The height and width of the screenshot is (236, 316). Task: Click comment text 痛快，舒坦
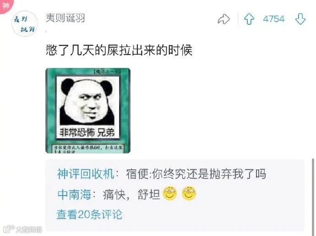tap(131, 194)
